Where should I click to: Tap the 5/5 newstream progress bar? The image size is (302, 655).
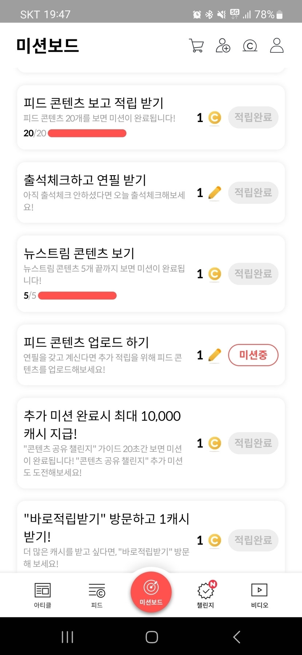[77, 295]
